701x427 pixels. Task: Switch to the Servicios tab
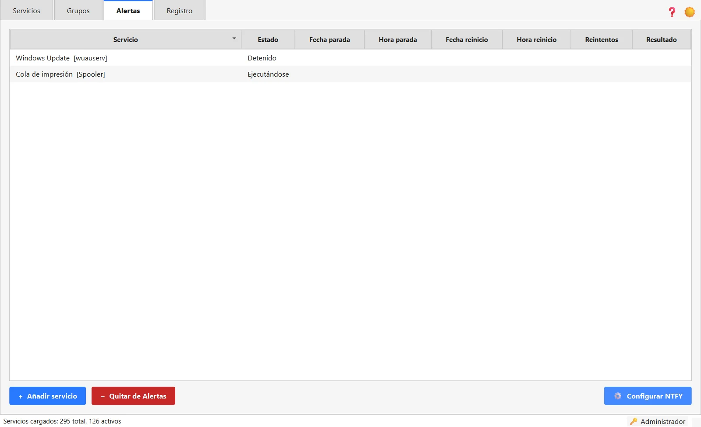(x=26, y=11)
